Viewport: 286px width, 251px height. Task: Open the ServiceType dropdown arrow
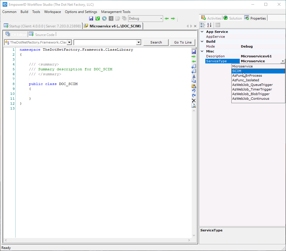[x=283, y=61]
